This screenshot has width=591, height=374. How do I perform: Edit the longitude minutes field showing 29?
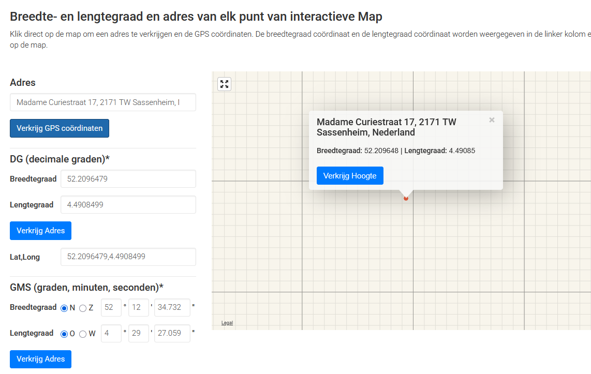click(x=138, y=333)
